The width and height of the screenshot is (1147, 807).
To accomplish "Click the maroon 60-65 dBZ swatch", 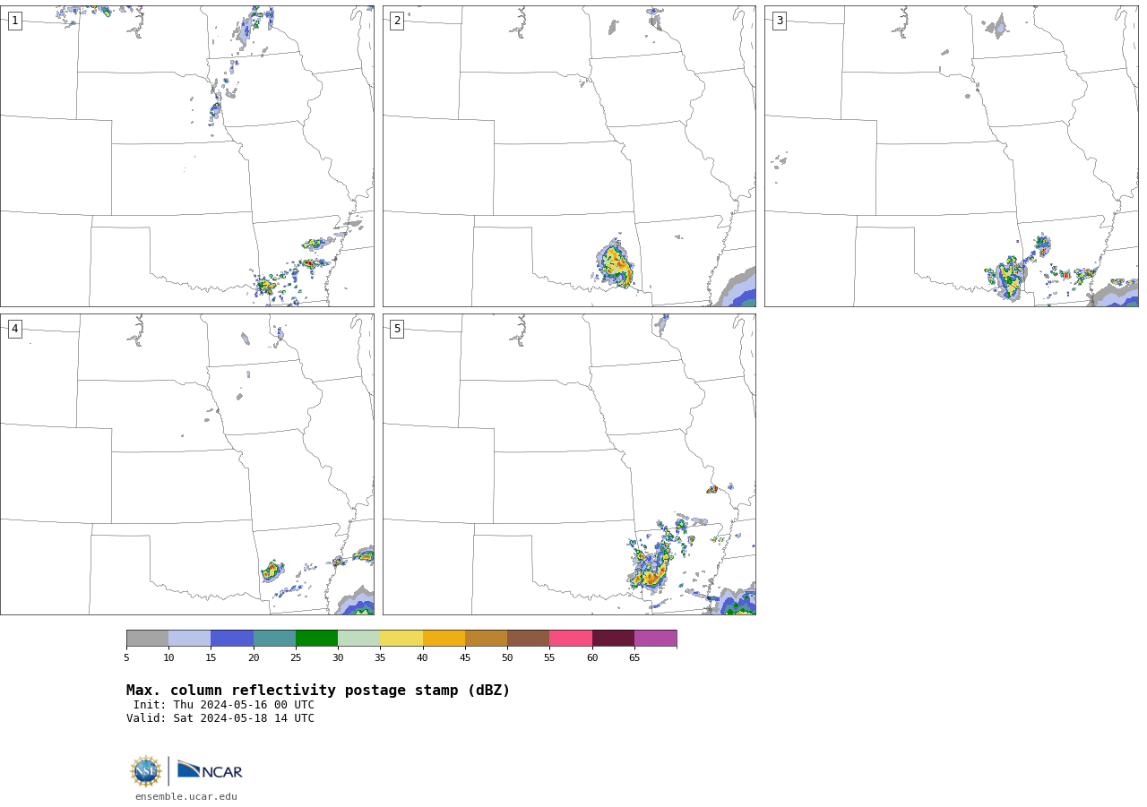I will point(614,639).
